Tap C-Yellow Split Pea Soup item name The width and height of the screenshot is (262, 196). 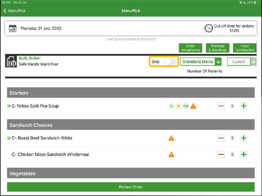(x=35, y=106)
